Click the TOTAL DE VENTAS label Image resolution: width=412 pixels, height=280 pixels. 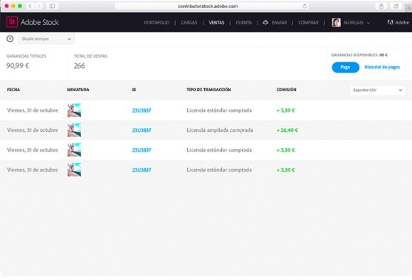(90, 56)
